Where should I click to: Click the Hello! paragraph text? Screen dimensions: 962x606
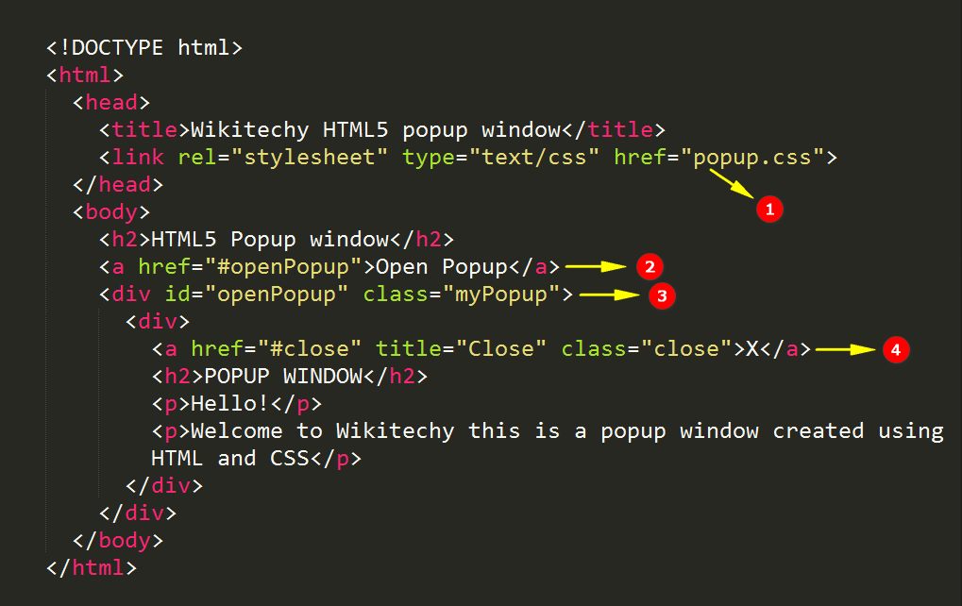(230, 404)
